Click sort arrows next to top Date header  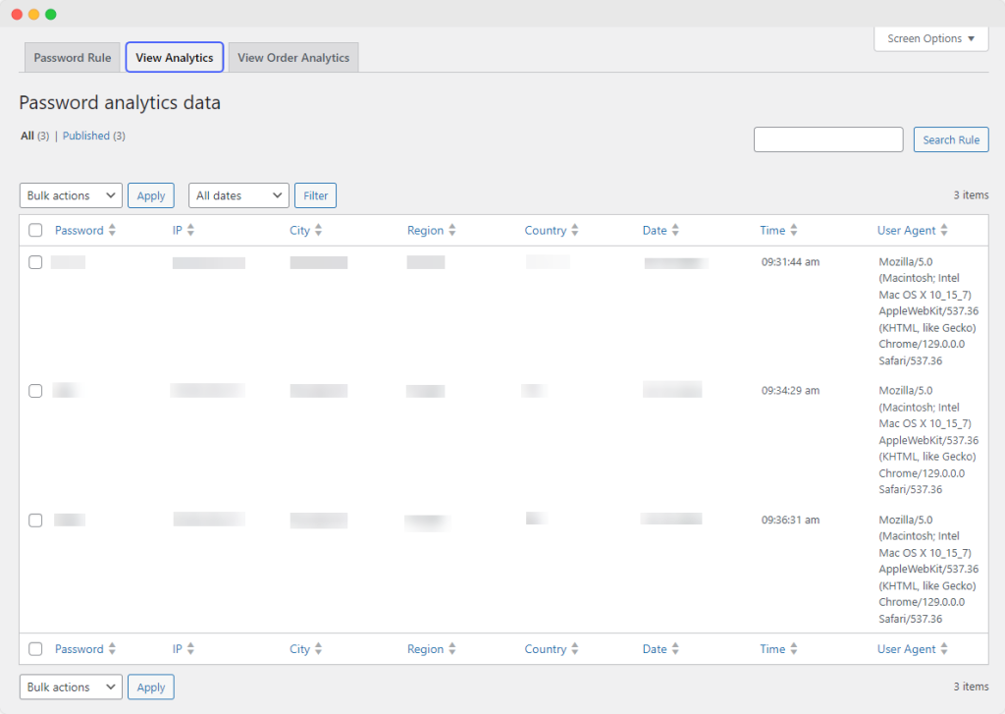[x=675, y=231]
